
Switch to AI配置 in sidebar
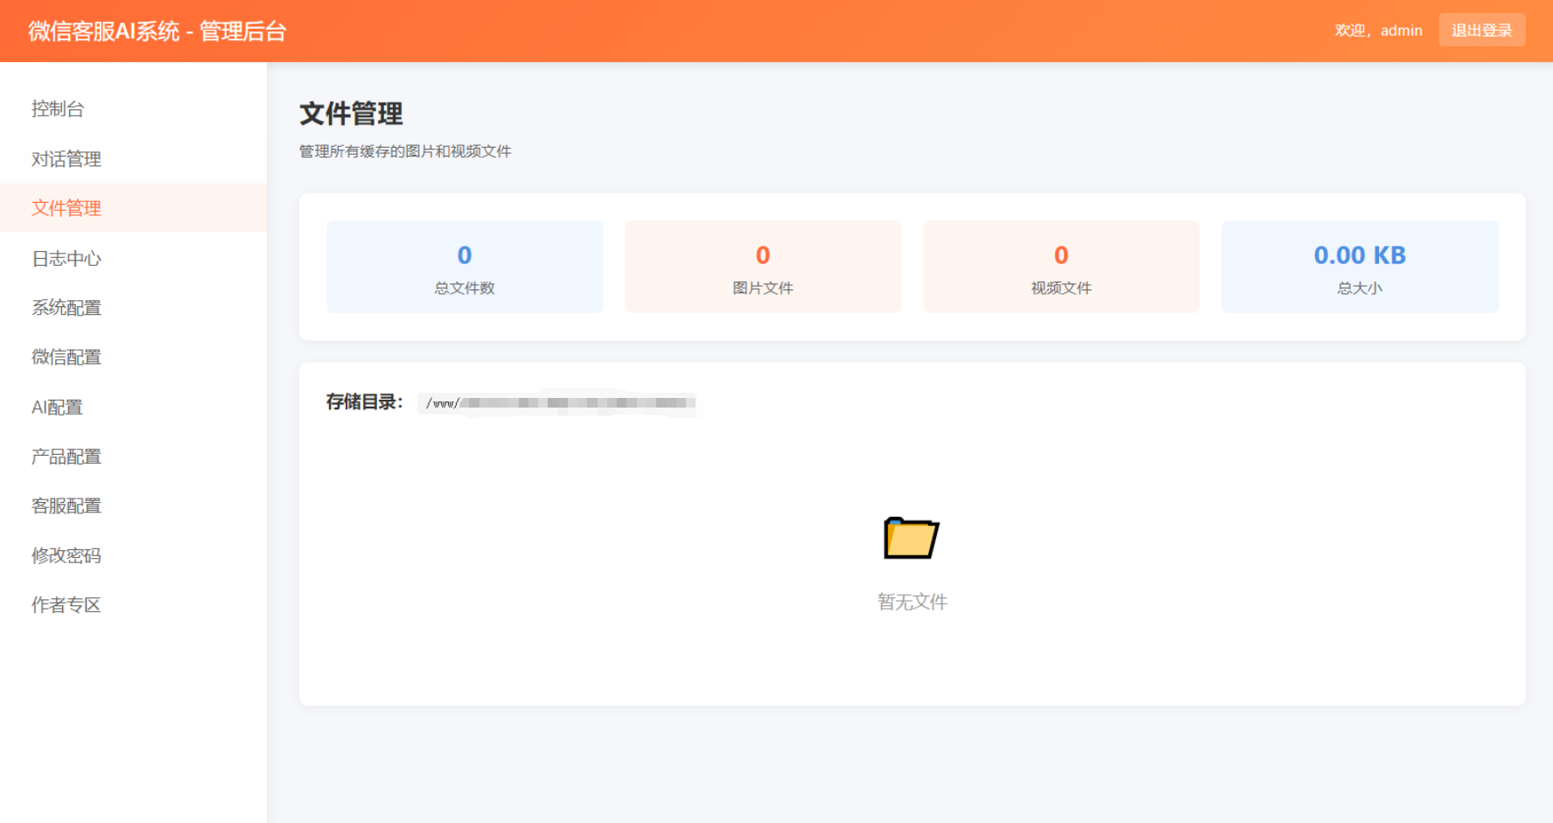coord(57,408)
